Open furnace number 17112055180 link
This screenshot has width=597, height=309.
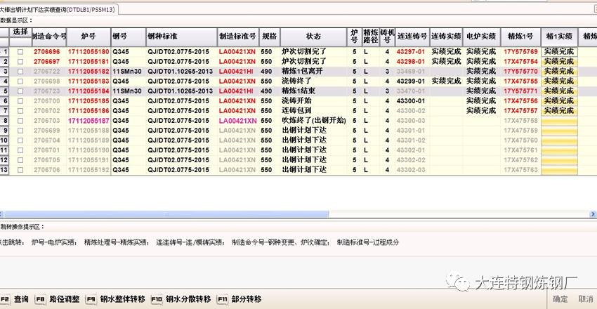click(88, 52)
